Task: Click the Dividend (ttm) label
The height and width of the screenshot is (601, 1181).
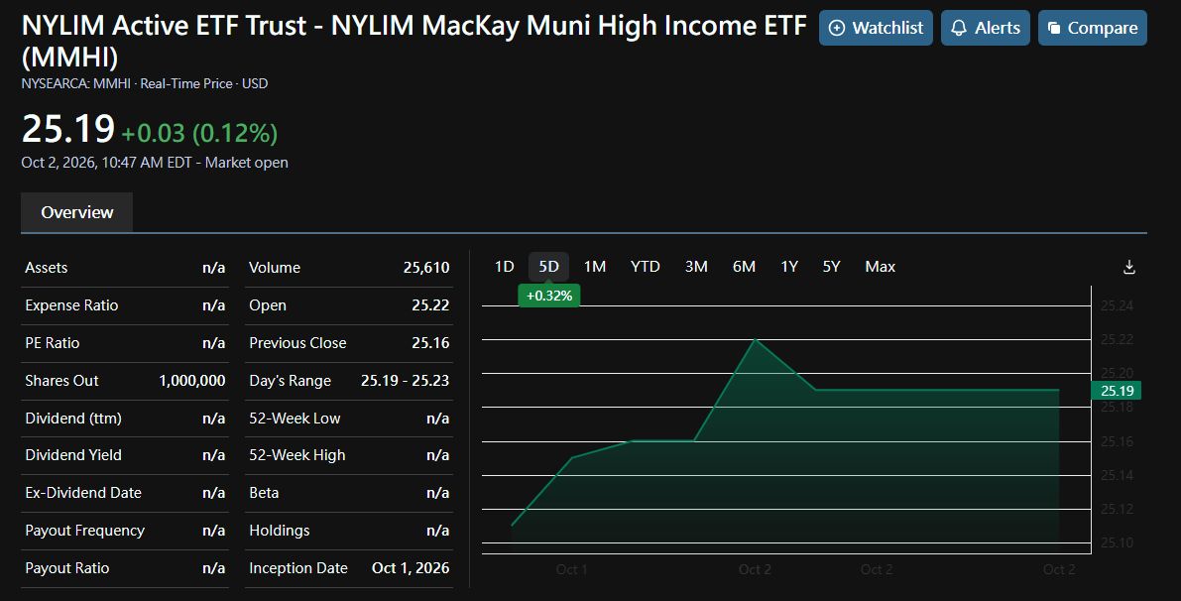Action: coord(73,418)
